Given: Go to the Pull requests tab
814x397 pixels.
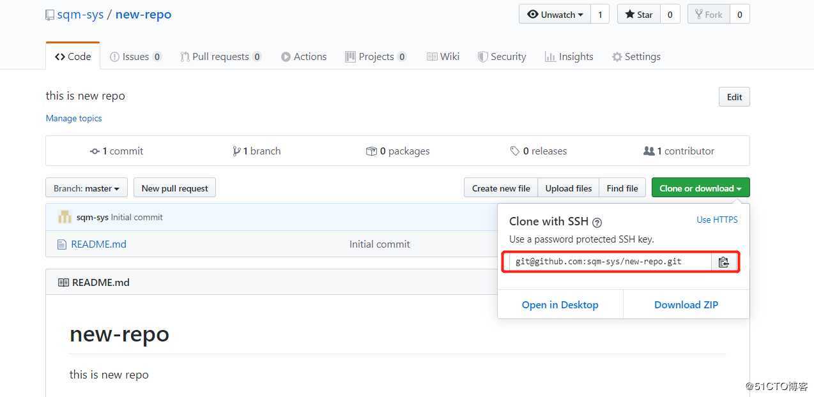Looking at the screenshot, I should (220, 56).
